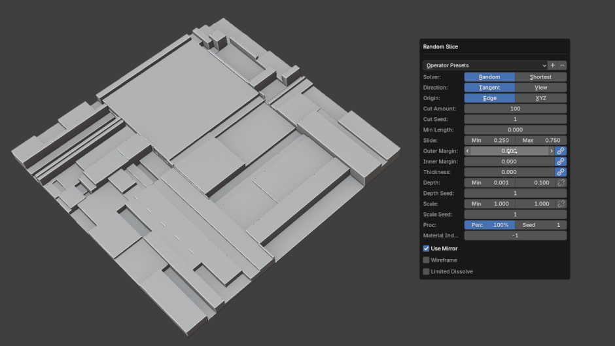
Task: Set Solver to Shortest
Action: point(540,77)
